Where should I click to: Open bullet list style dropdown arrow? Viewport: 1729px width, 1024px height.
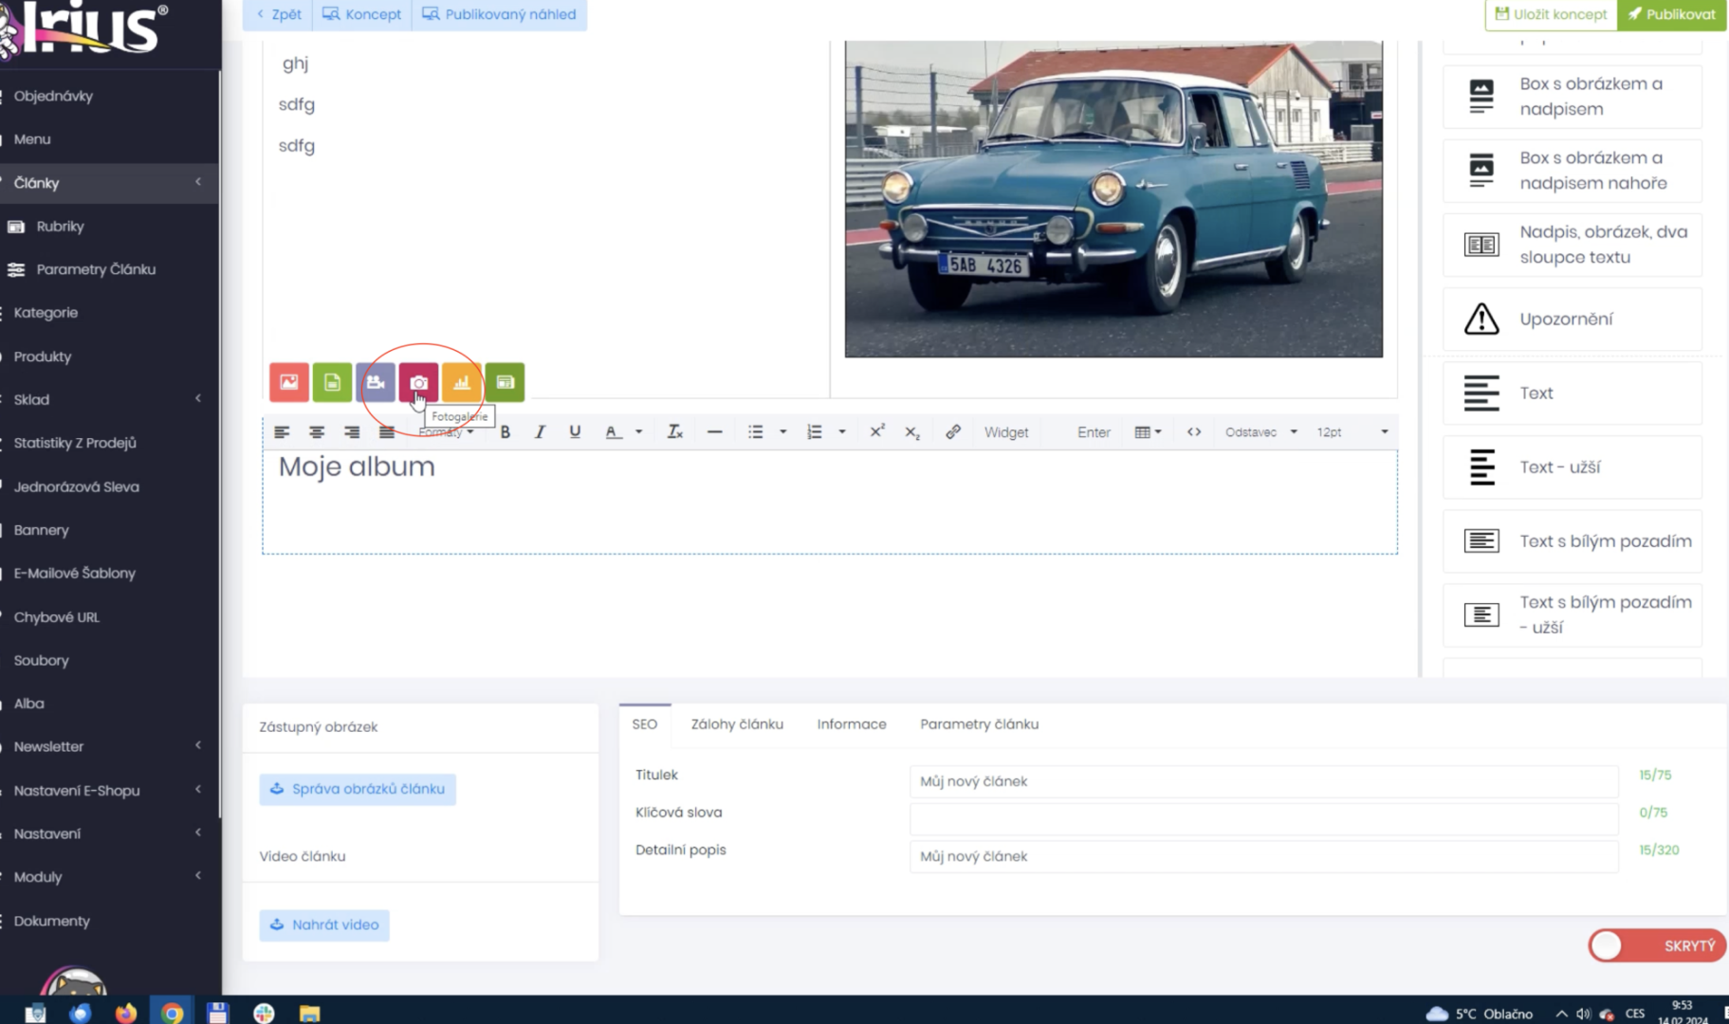[782, 432]
